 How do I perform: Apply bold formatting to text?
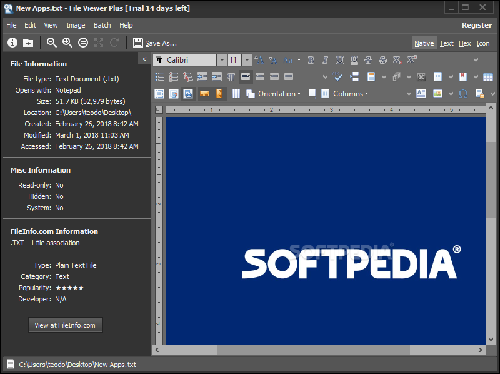[311, 59]
